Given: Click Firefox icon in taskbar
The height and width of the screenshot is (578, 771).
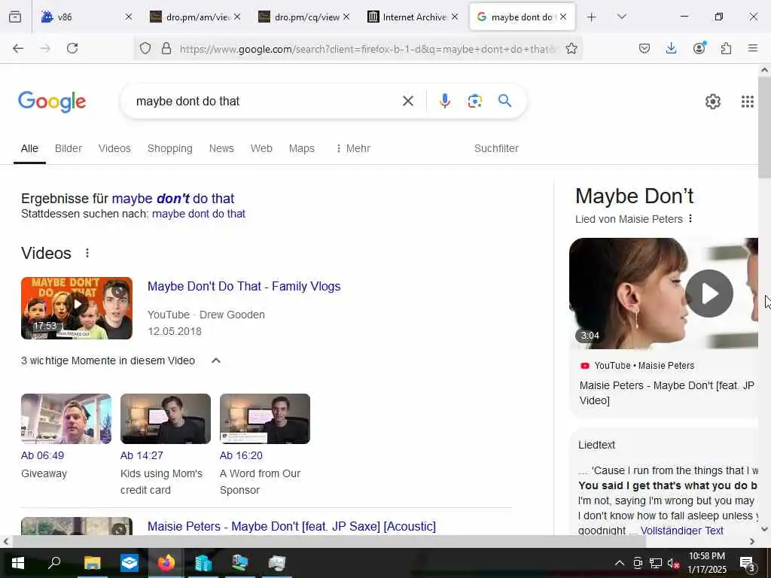Looking at the screenshot, I should coord(166,563).
